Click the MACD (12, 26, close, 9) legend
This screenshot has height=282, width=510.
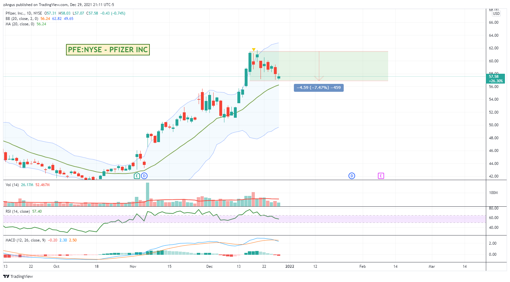coord(25,240)
